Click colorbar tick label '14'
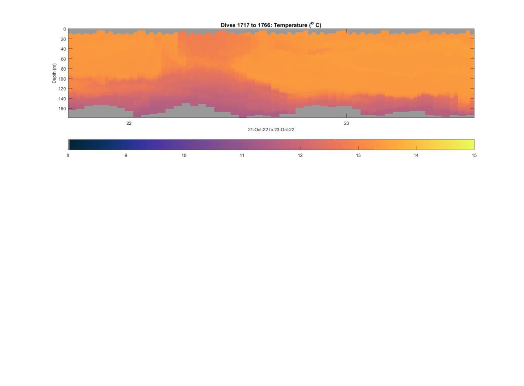Image resolution: width=524 pixels, height=386 pixels. [416, 155]
